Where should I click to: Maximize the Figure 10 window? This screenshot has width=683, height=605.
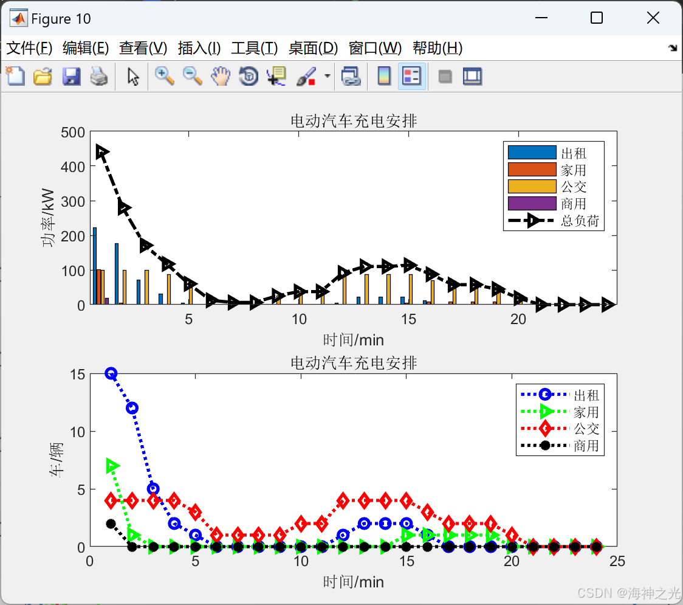tap(596, 18)
